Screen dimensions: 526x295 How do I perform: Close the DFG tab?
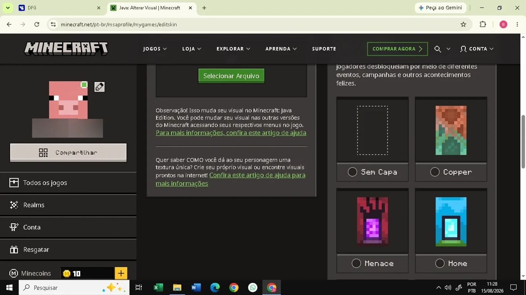(x=99, y=8)
